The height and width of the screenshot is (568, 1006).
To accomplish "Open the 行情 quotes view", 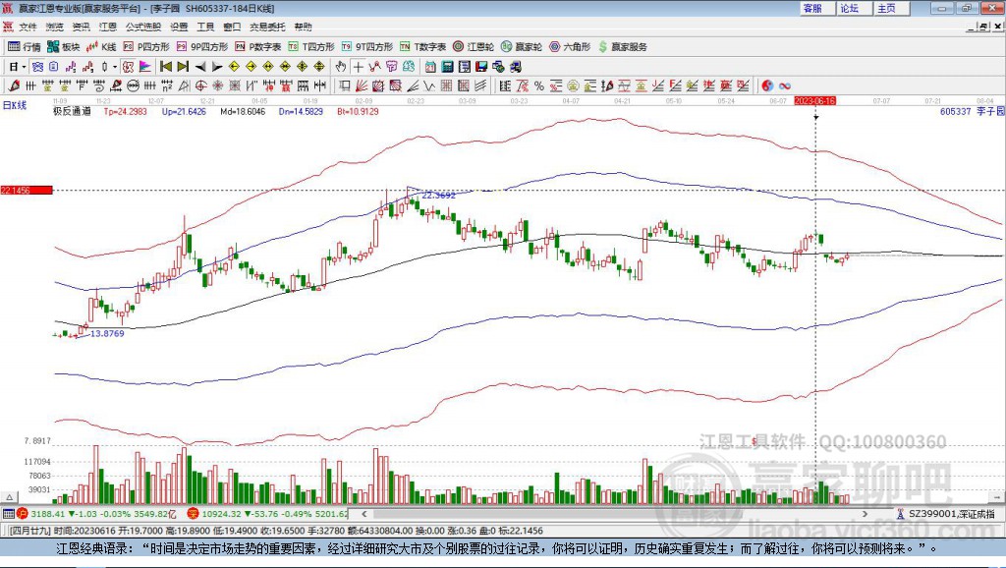I will (x=25, y=47).
